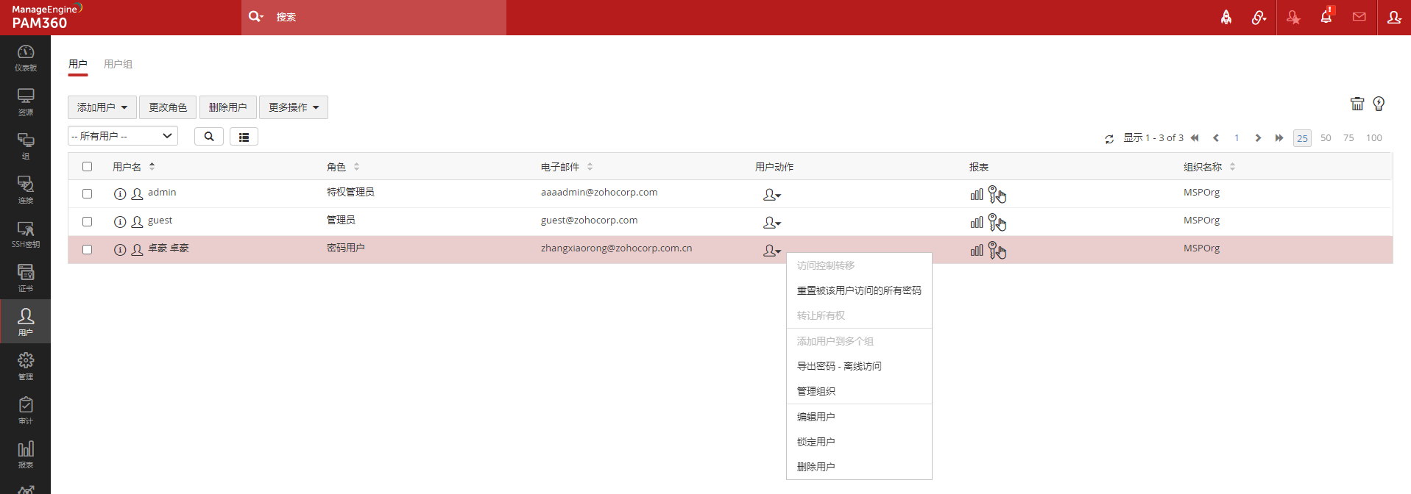
Task: Open 审计 audit in sidebar
Action: [x=25, y=410]
